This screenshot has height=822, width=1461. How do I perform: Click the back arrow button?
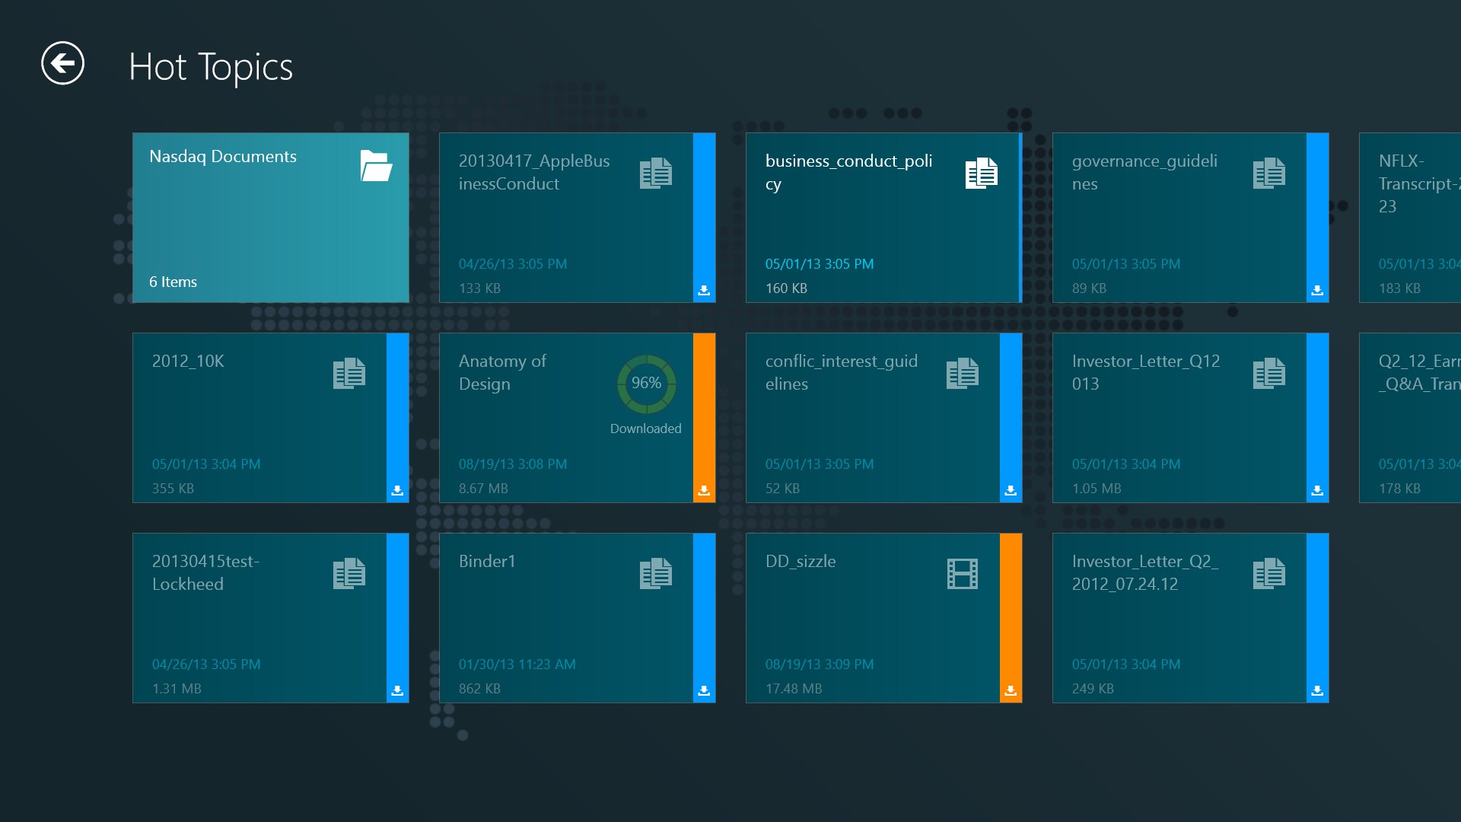62,63
